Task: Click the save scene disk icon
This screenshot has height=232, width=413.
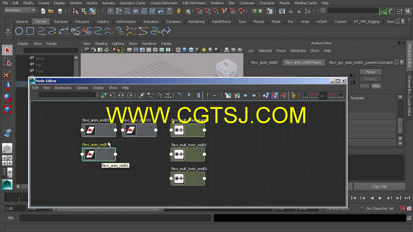Action: 60,11
